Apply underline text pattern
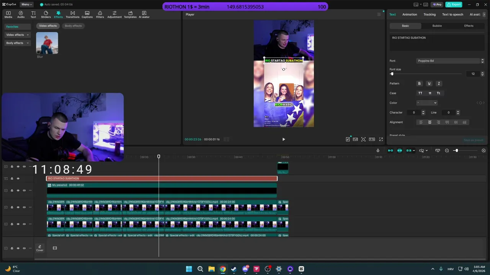Viewport: 490px width, 275px height. (429, 84)
